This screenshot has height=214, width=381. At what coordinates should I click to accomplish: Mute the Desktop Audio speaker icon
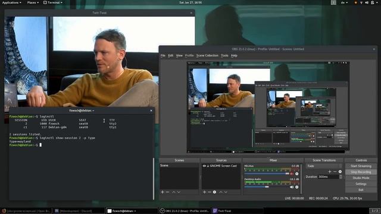[292, 187]
